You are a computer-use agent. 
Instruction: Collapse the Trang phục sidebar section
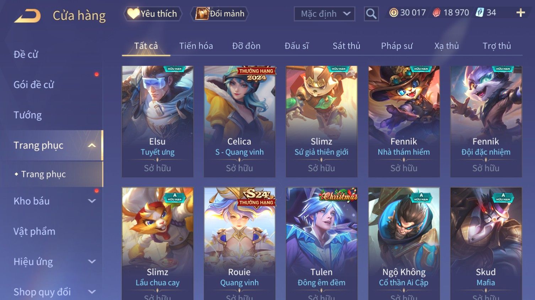coord(92,145)
